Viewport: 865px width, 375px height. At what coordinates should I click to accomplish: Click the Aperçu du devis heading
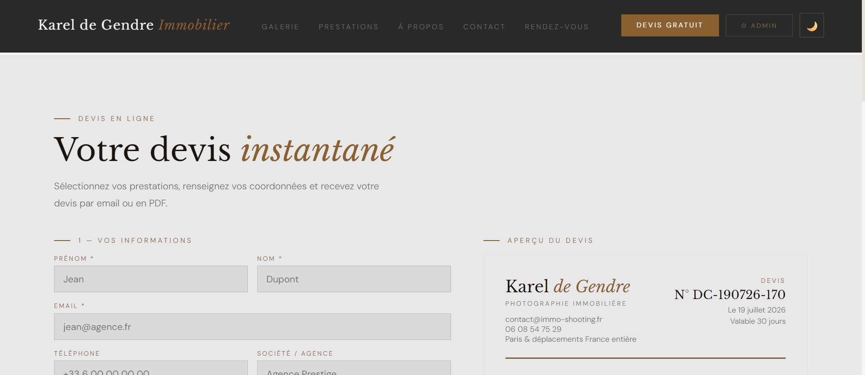550,241
